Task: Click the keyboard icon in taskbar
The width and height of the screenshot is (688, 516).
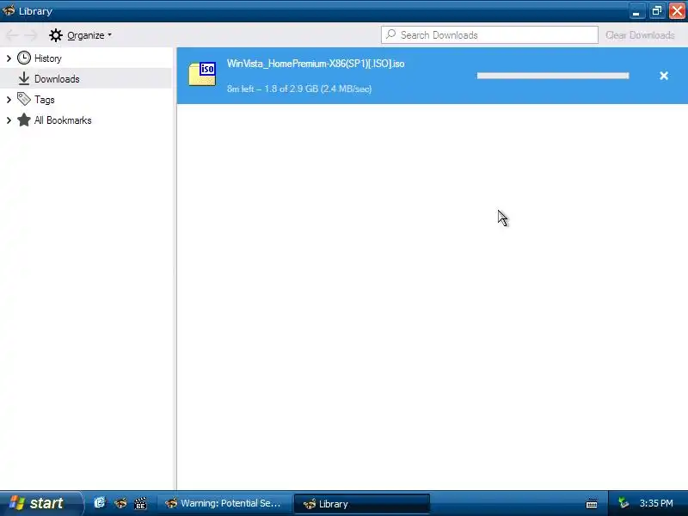Action: [x=592, y=503]
